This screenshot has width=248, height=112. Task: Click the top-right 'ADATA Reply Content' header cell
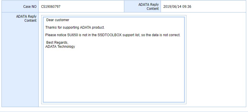click(x=142, y=6)
